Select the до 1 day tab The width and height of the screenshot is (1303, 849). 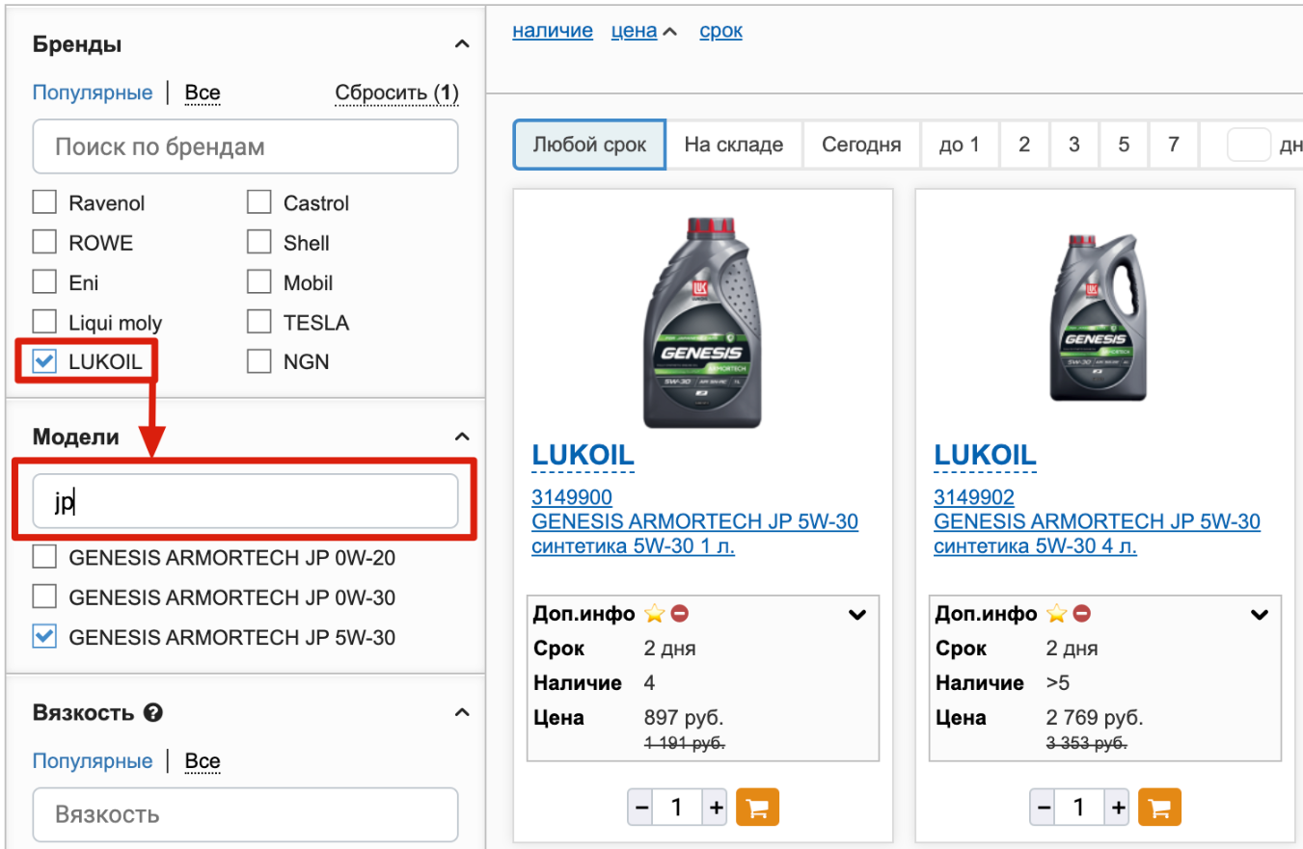pyautogui.click(x=960, y=145)
